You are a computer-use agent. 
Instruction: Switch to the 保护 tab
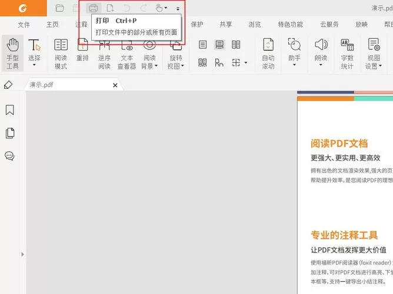click(x=197, y=25)
